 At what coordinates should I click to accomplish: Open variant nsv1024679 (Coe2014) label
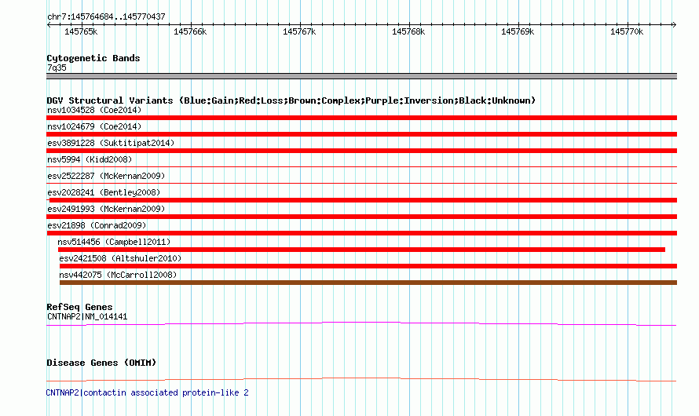point(94,126)
